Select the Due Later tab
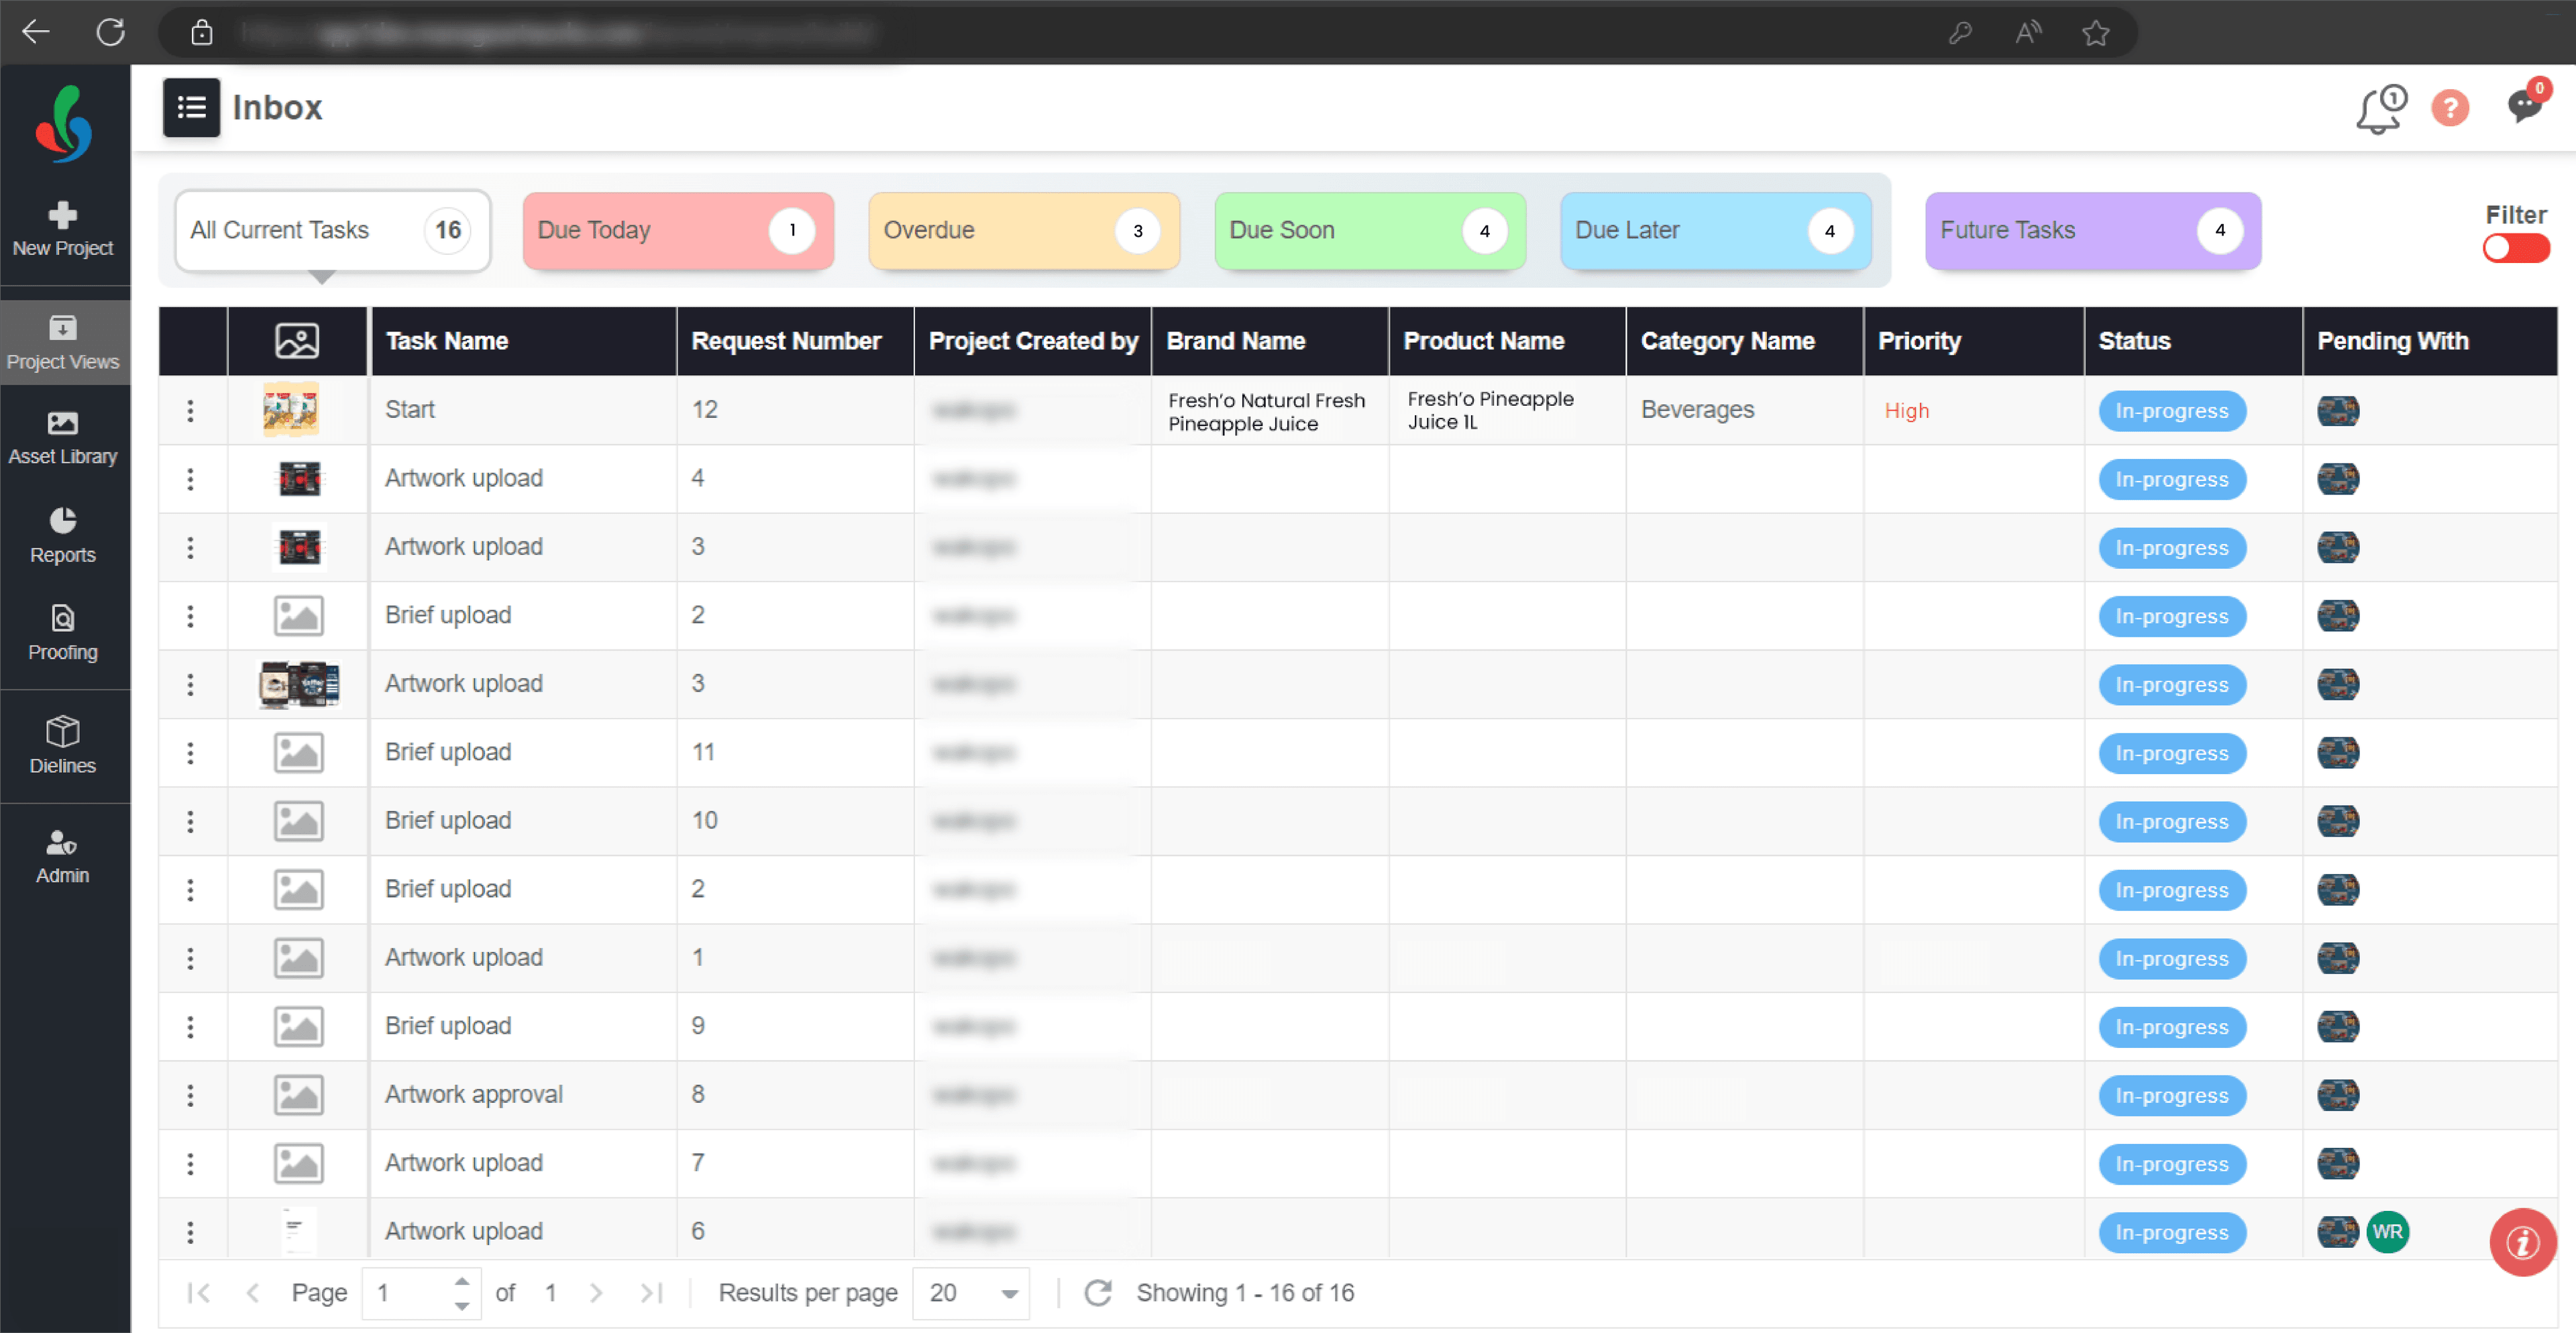This screenshot has width=2576, height=1333. tap(1716, 230)
